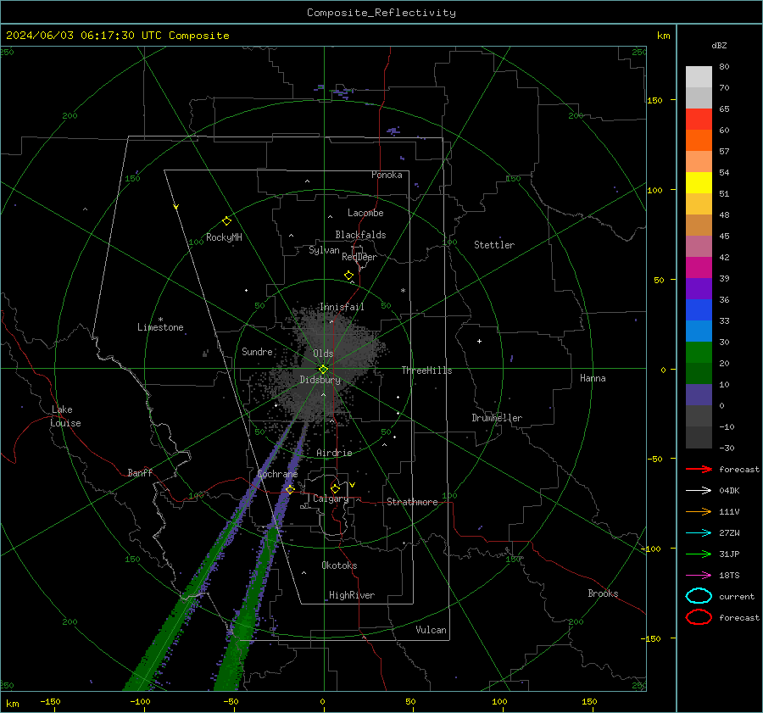Click the yellow radar-center diamond above Didsbury
Viewport: 763px width, 713px height.
pyautogui.click(x=323, y=370)
